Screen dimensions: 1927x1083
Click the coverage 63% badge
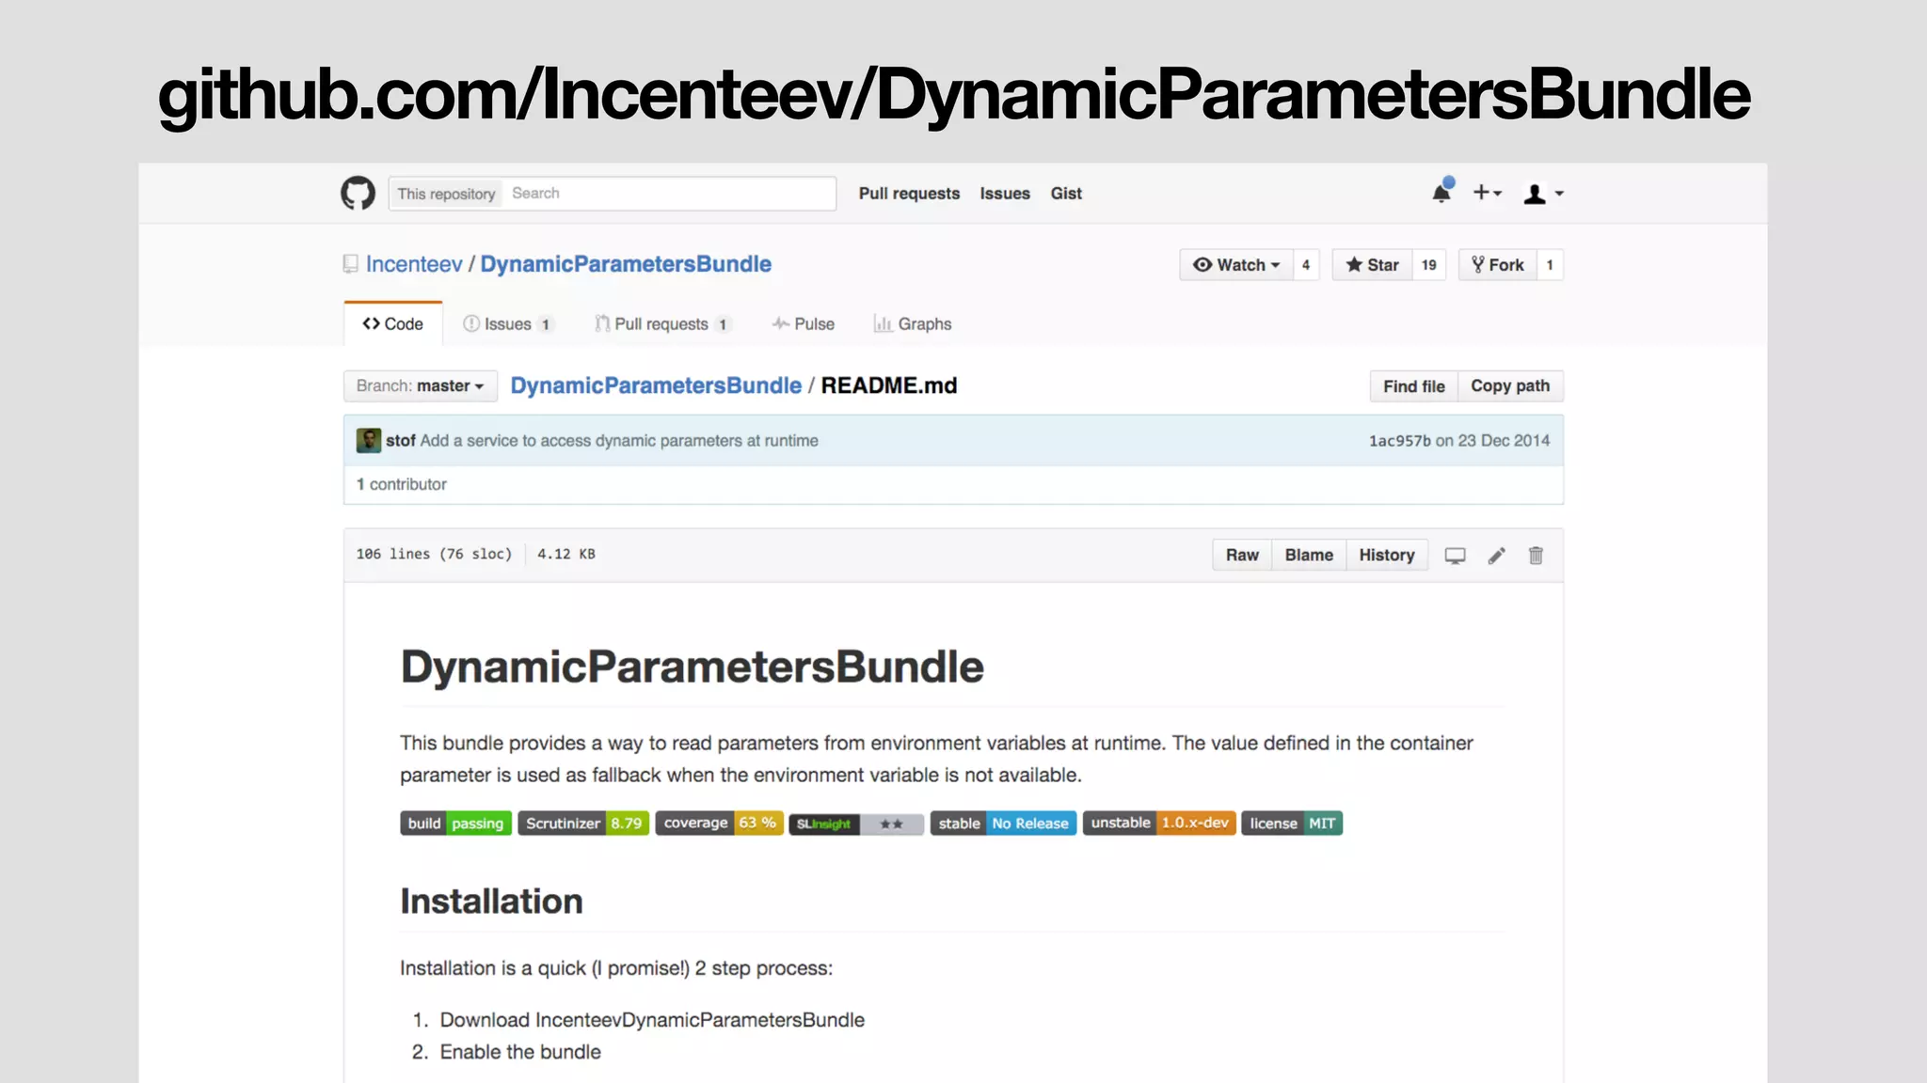click(720, 824)
